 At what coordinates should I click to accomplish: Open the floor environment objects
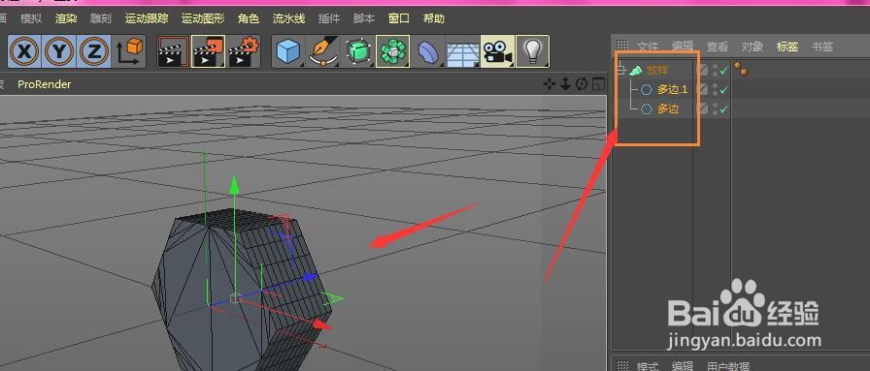[x=463, y=51]
